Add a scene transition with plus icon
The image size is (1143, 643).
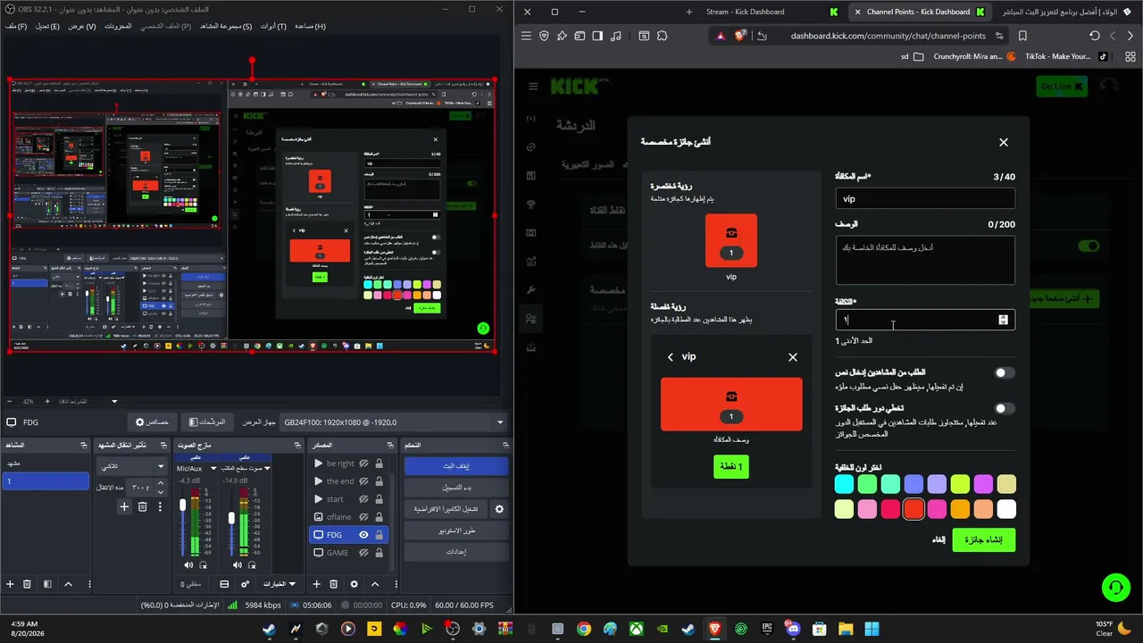point(125,506)
